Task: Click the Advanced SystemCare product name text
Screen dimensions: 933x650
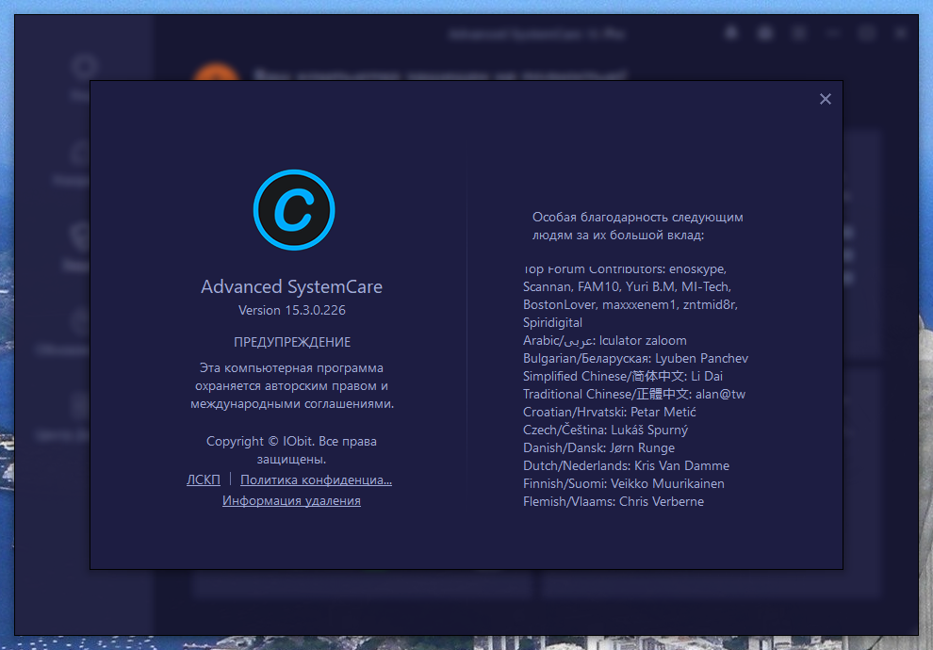Action: [291, 286]
